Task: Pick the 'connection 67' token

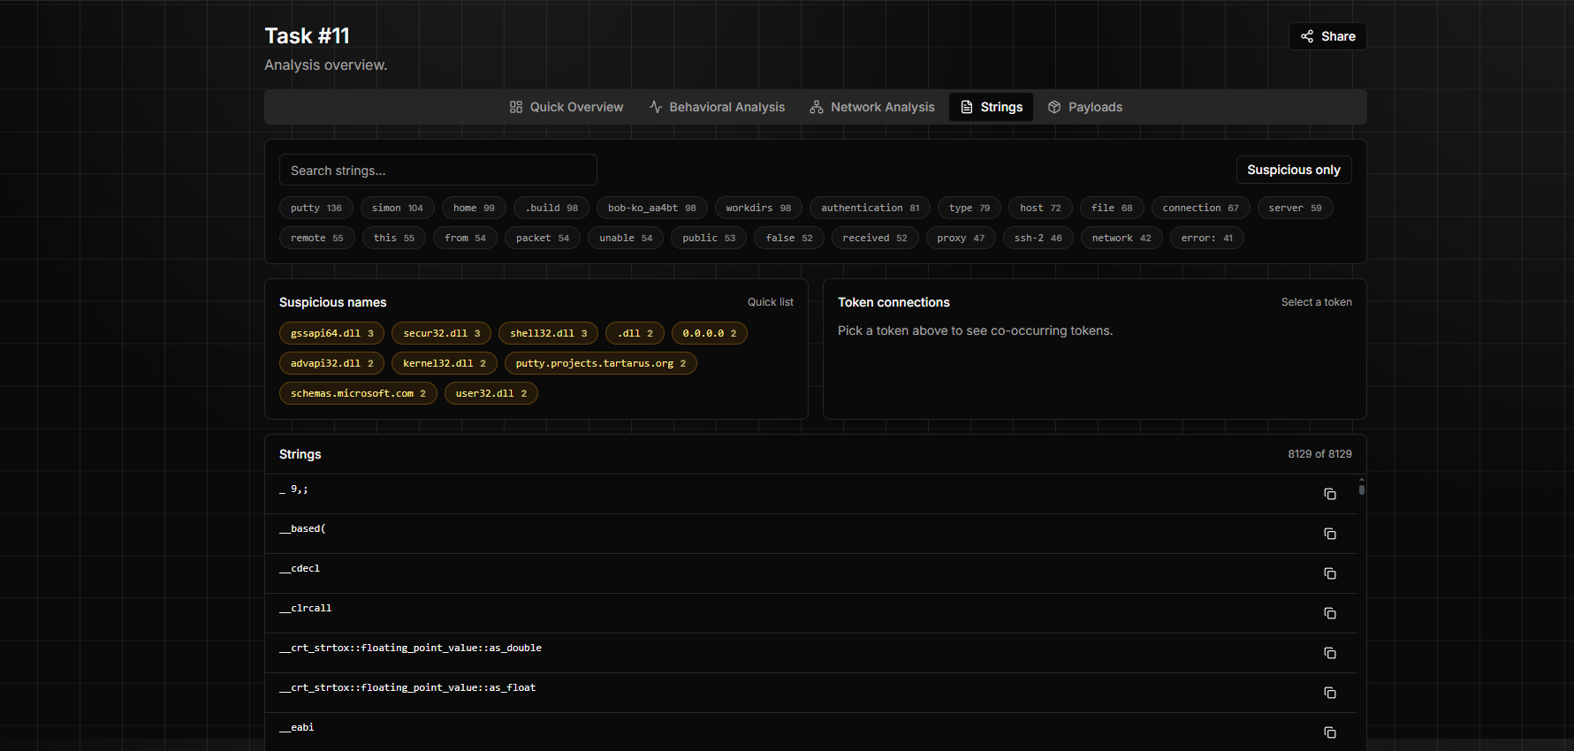Action: click(1200, 208)
